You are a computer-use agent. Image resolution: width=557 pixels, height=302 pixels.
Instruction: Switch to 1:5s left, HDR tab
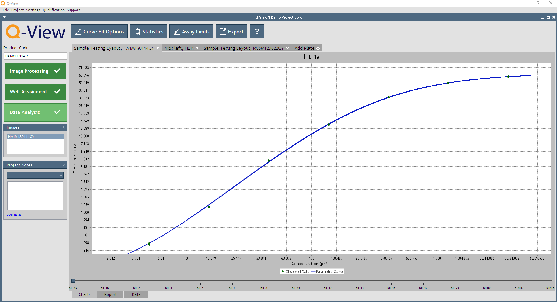pos(179,48)
